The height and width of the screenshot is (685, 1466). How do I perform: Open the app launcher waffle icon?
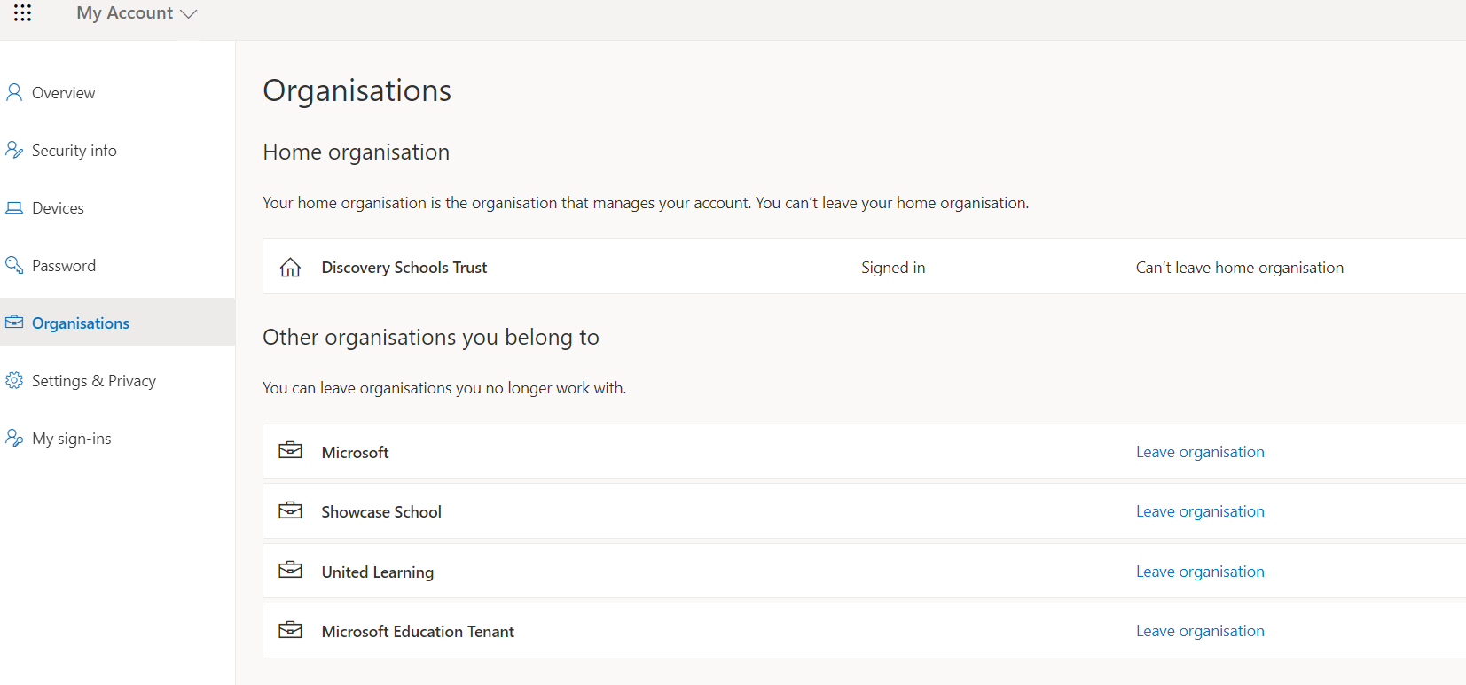click(x=23, y=12)
